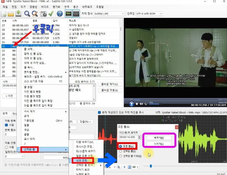
Task: Click the waveform play selection icon
Action: 124,167
